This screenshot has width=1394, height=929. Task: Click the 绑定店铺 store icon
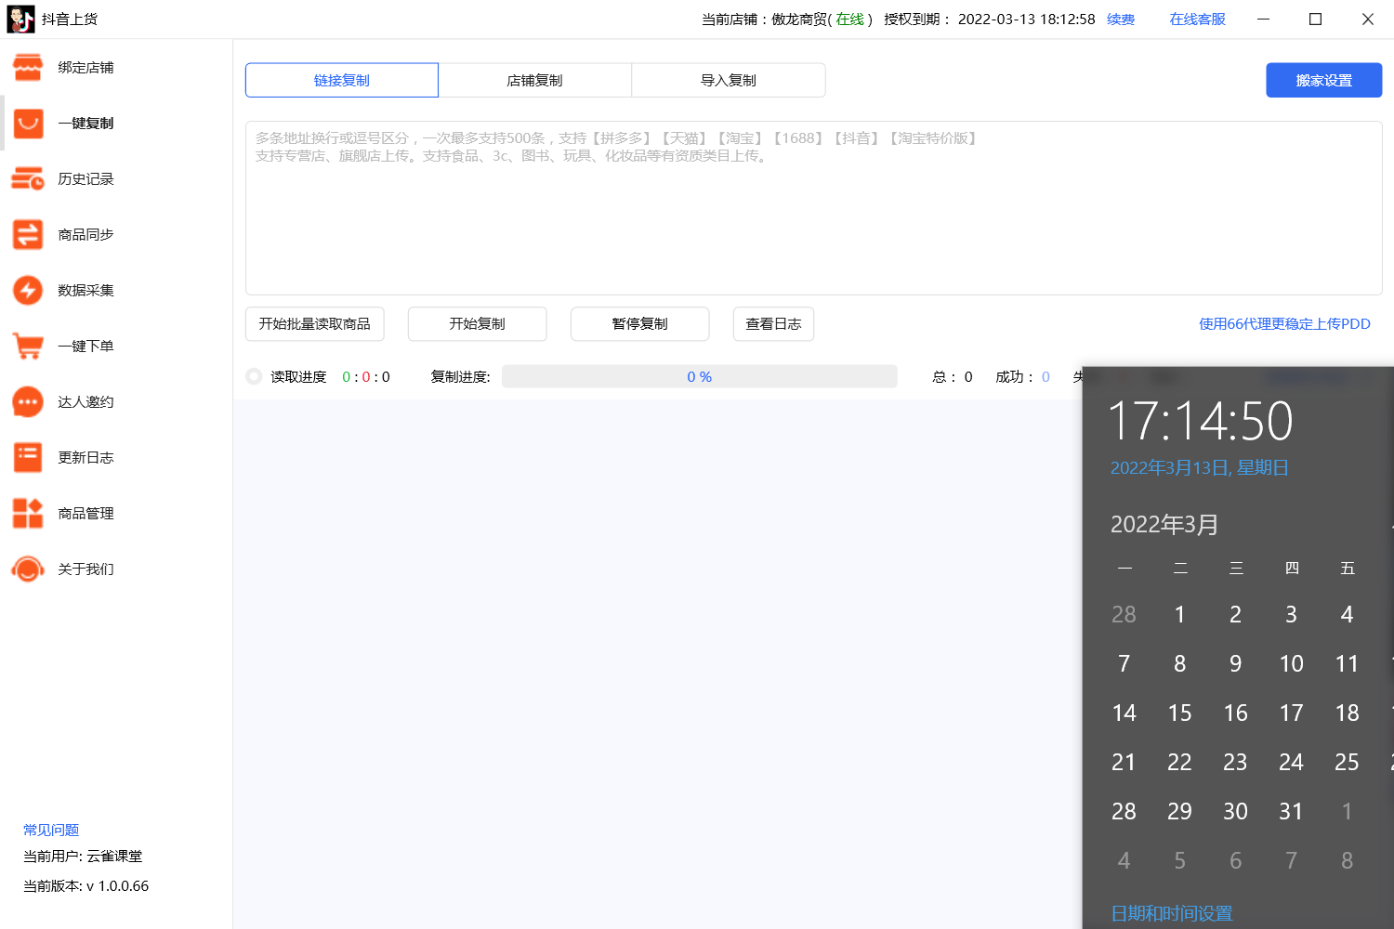[x=28, y=68]
